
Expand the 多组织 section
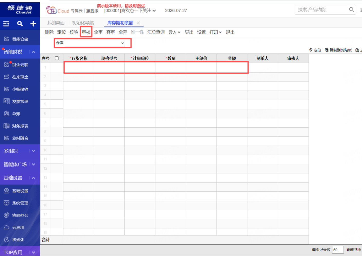(33, 151)
